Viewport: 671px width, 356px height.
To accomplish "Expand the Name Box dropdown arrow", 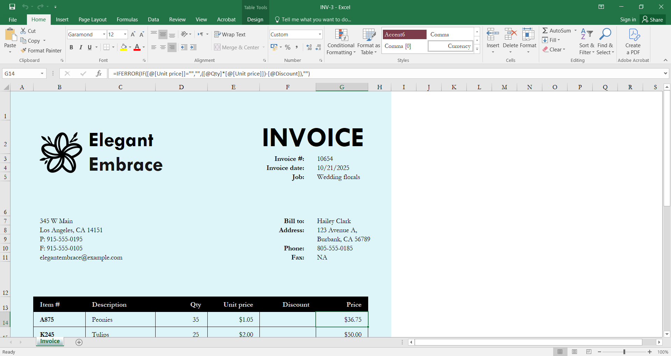I will 42,73.
